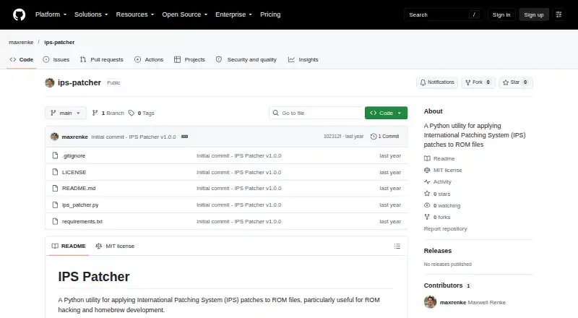Click the Notifications bell button

point(437,82)
